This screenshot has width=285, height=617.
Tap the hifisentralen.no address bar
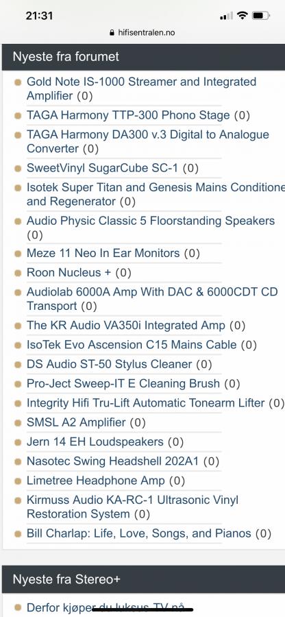pos(142,33)
